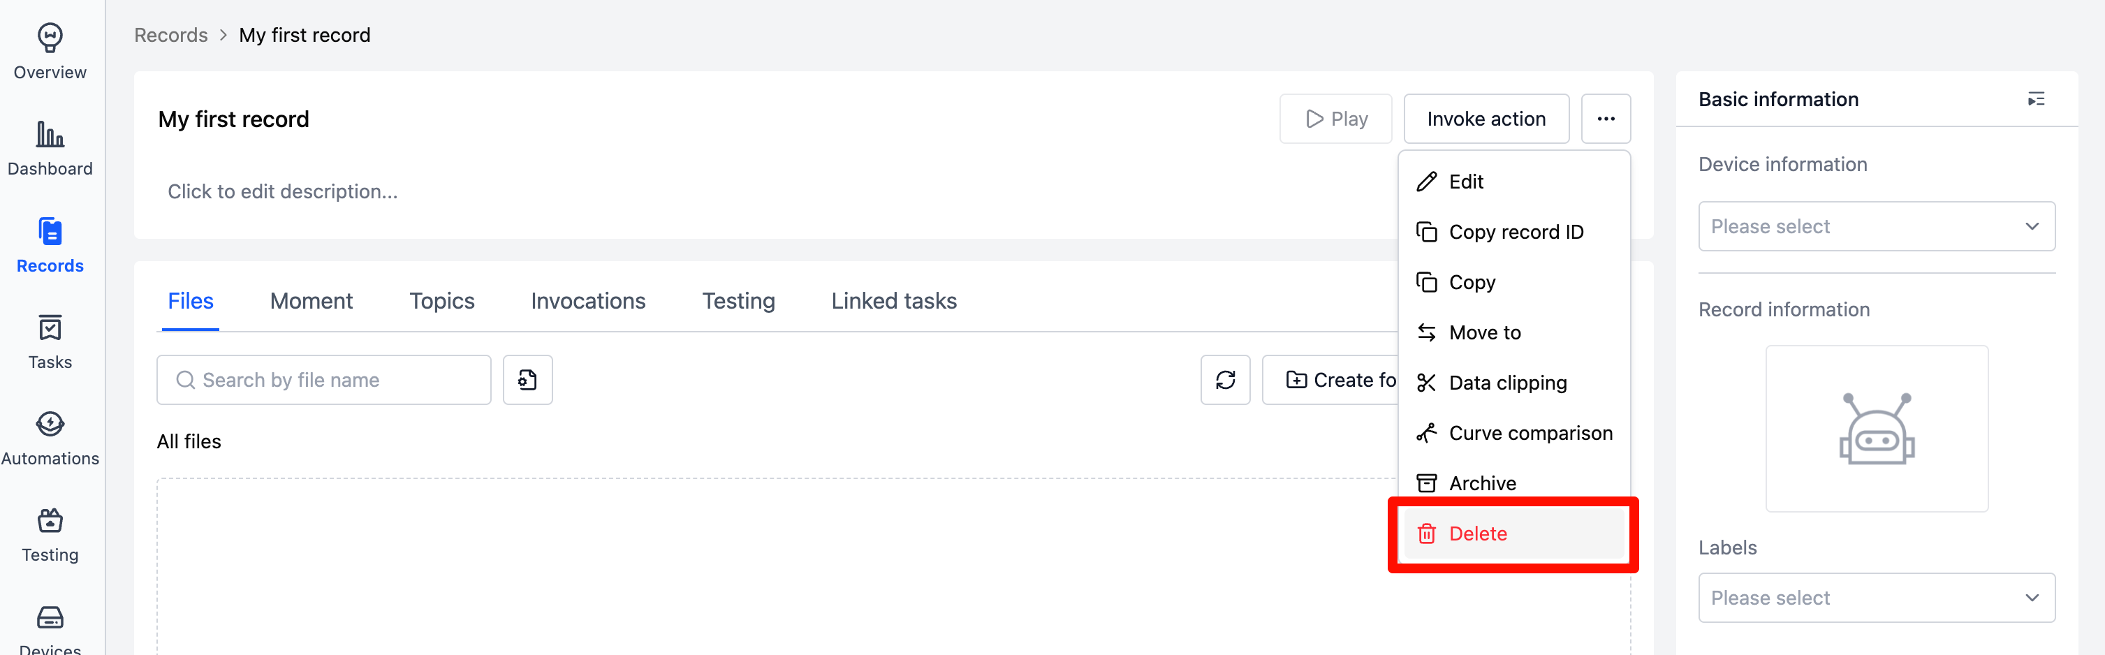Click the file upload icon beside search
Image resolution: width=2105 pixels, height=655 pixels.
[527, 380]
